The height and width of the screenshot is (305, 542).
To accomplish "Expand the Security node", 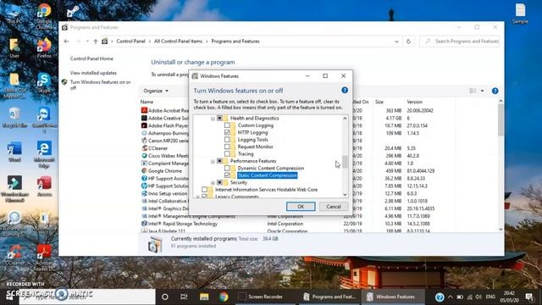I will (x=213, y=183).
